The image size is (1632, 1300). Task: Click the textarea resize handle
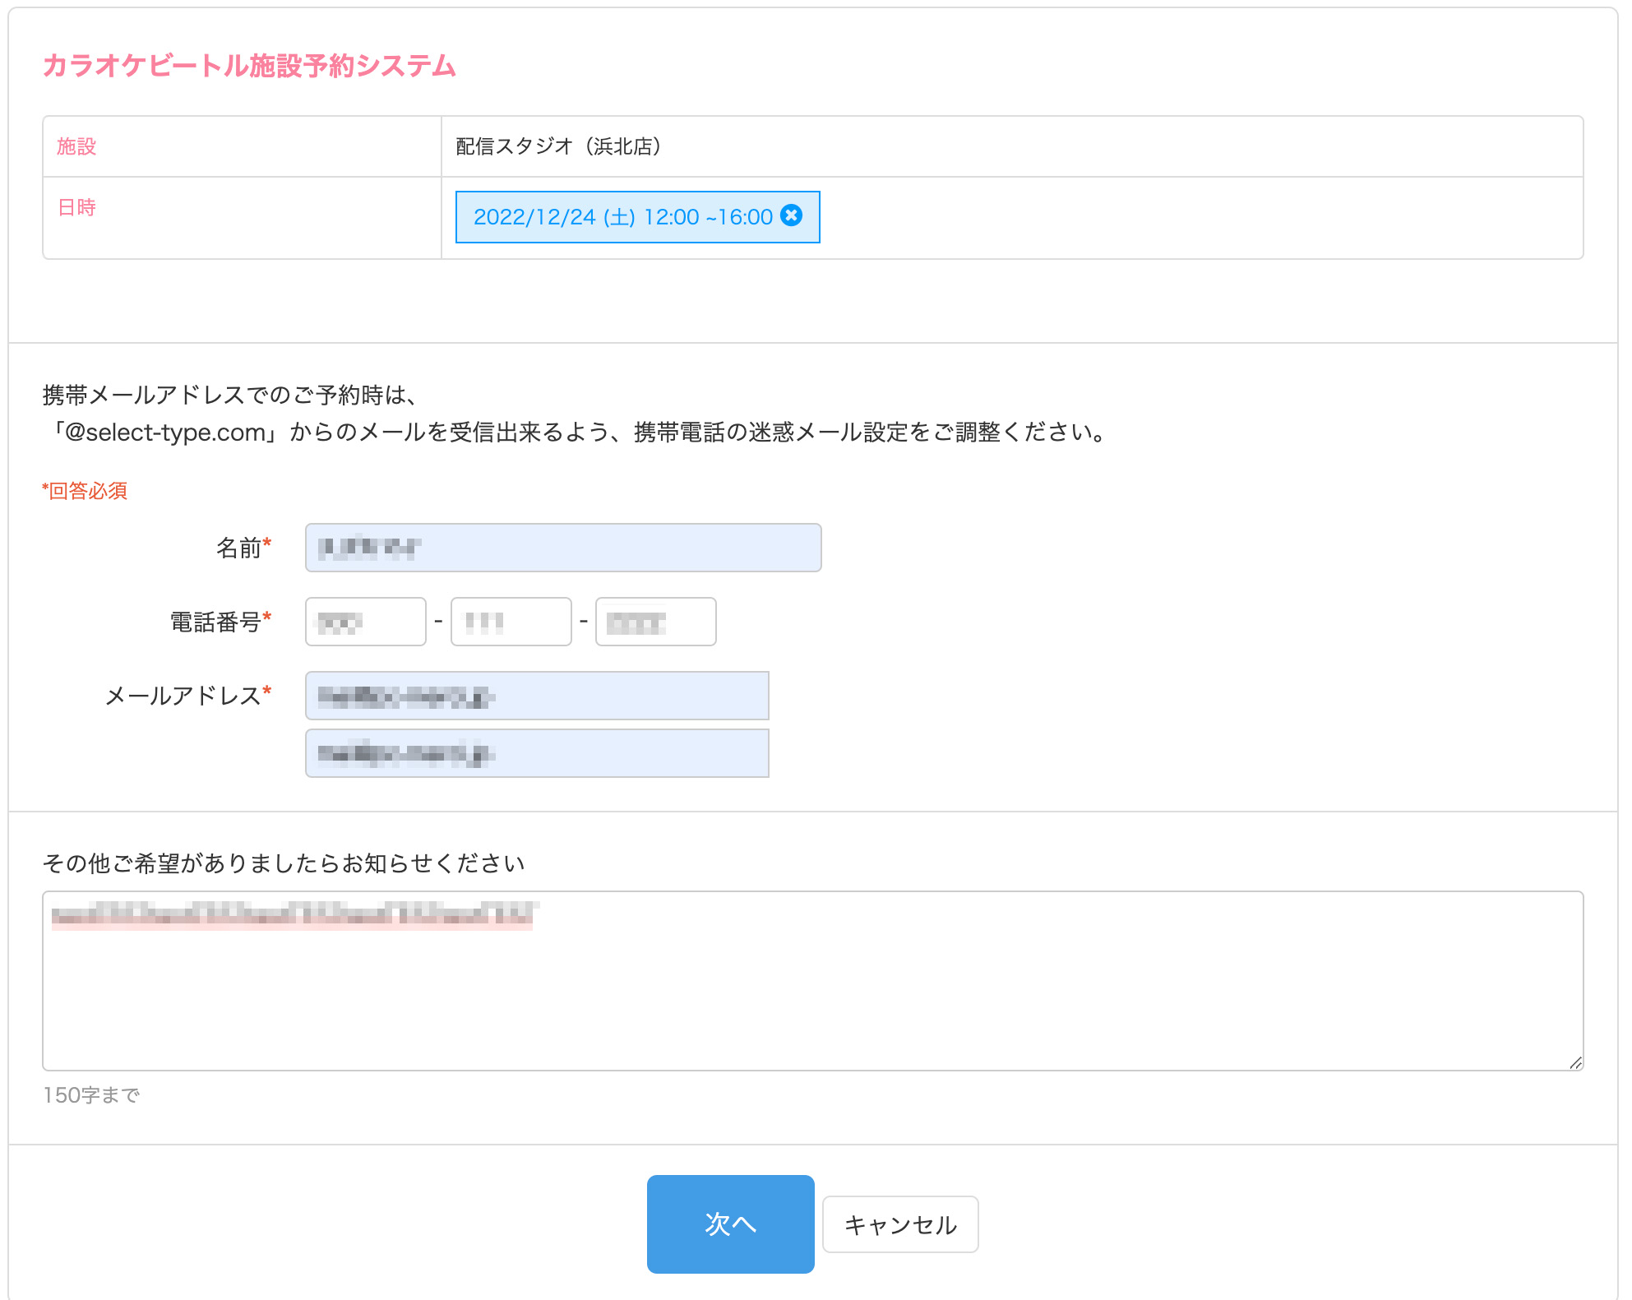(1575, 1062)
